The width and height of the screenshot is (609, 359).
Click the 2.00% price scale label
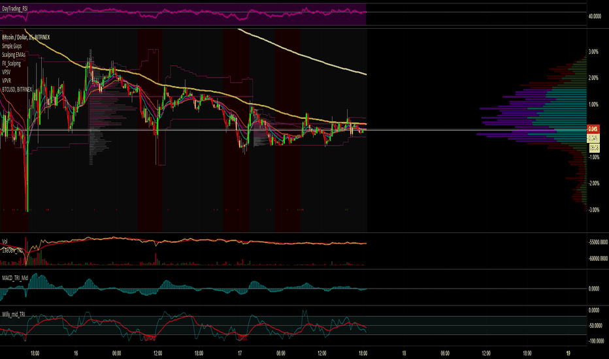pyautogui.click(x=593, y=78)
